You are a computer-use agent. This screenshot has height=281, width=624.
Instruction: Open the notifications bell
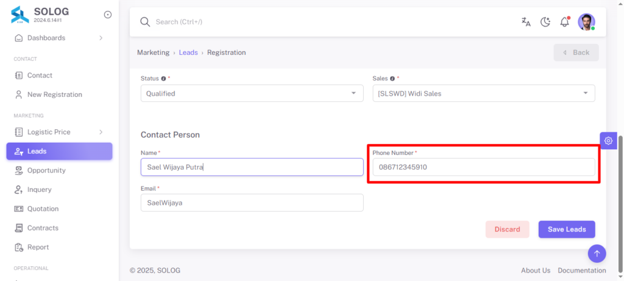click(x=565, y=22)
